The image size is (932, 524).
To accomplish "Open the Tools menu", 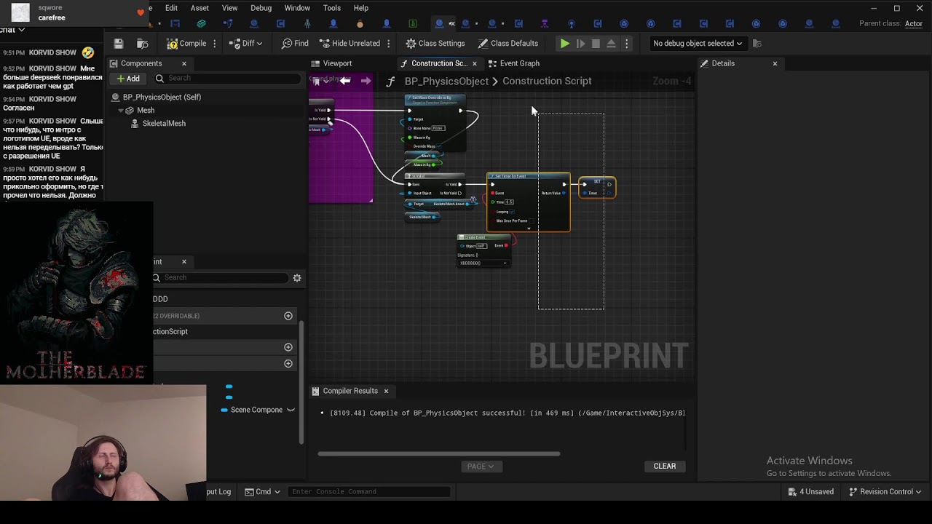I will pyautogui.click(x=332, y=8).
